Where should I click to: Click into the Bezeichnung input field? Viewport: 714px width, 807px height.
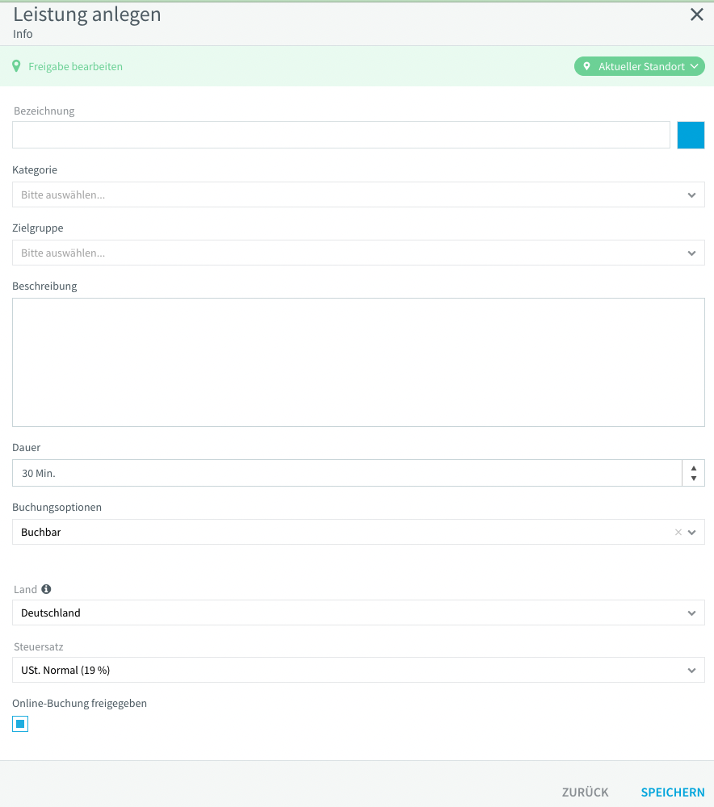coord(341,135)
